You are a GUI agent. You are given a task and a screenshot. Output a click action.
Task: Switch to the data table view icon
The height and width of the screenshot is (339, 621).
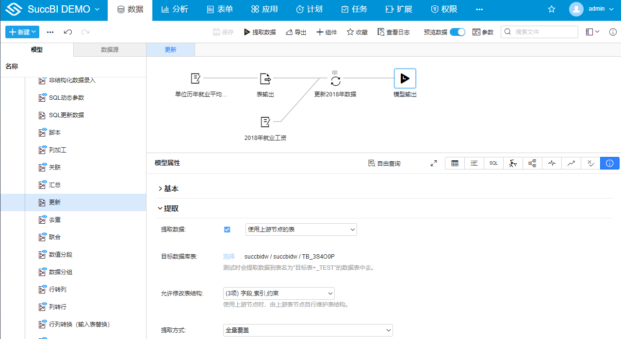[x=455, y=163]
